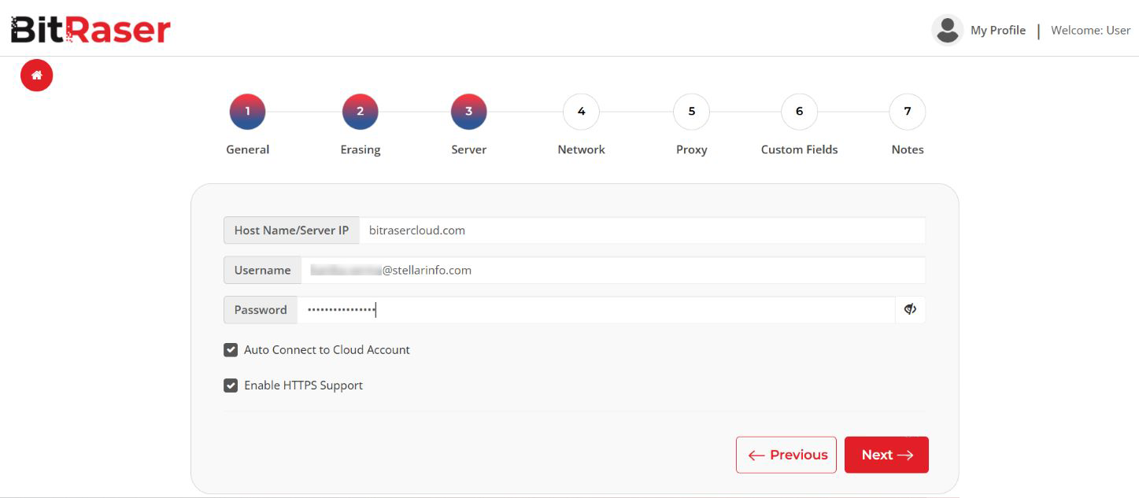This screenshot has height=498, width=1139.
Task: Select step 3 Server circle
Action: (469, 112)
